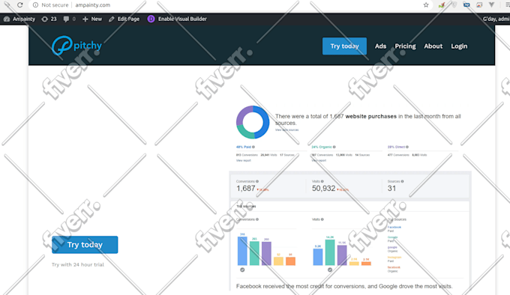The height and width of the screenshot is (295, 510).
Task: Click the donut chart of purchase sources
Action: tap(253, 122)
